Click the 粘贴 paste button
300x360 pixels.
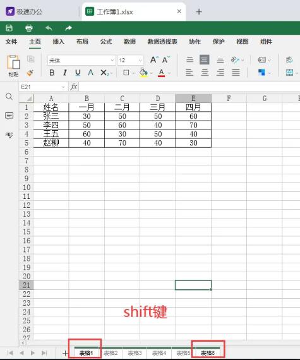click(13, 66)
